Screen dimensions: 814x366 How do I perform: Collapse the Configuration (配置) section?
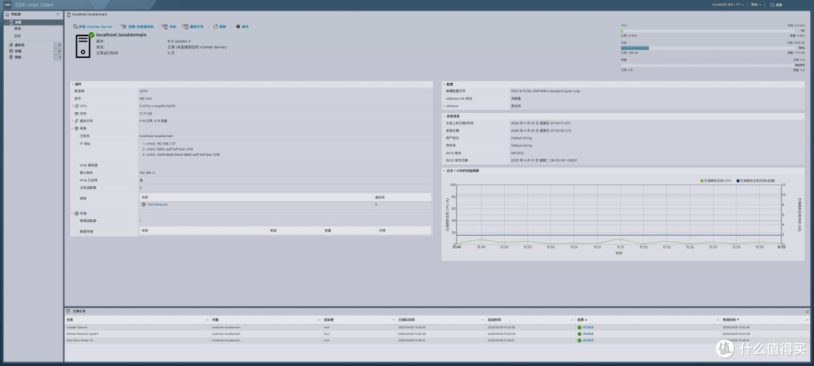pos(445,84)
